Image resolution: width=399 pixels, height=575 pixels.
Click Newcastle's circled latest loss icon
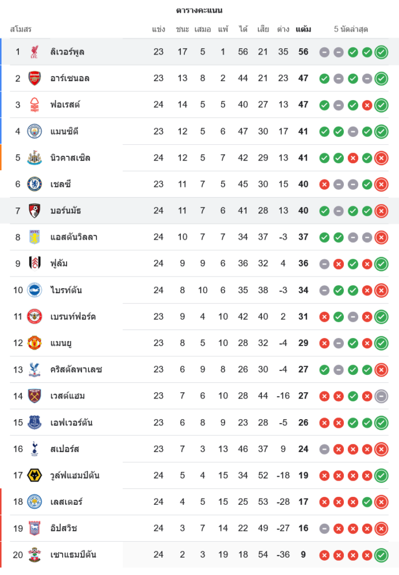[x=381, y=158]
